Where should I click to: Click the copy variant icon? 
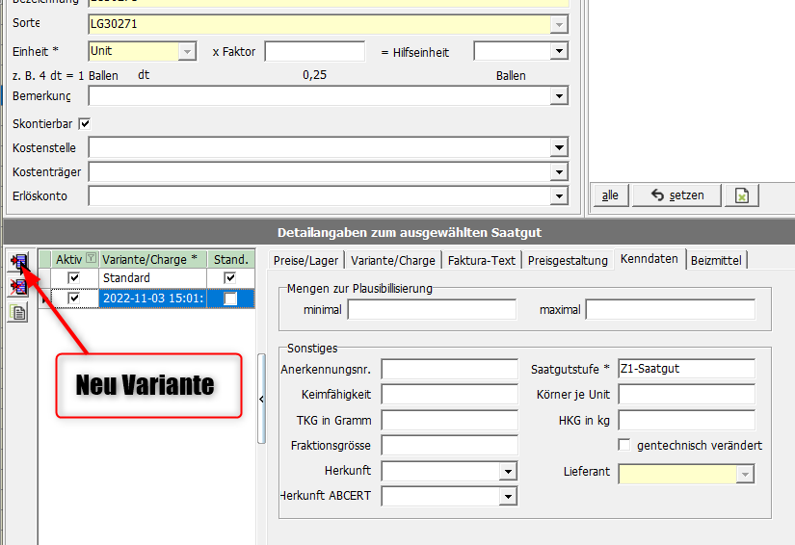[18, 312]
